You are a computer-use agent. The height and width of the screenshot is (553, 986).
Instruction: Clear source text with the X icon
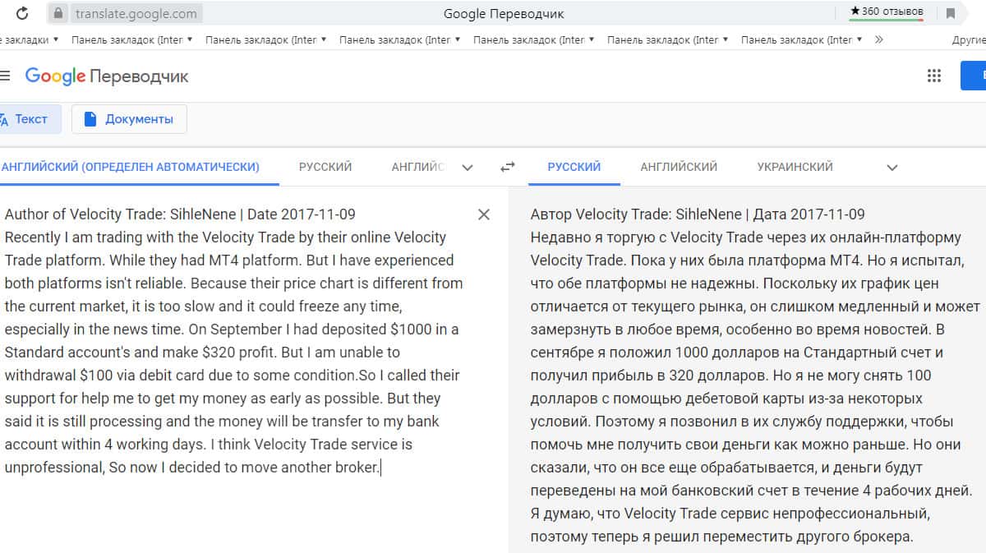coord(484,214)
